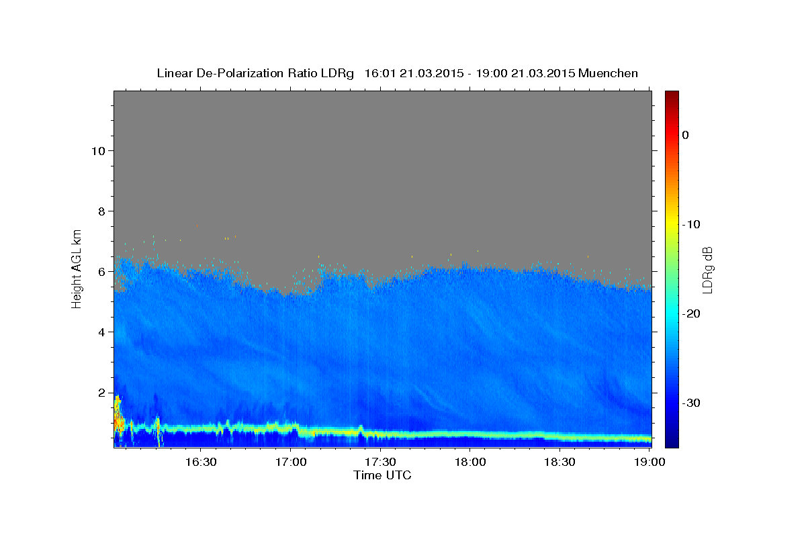
Task: Click the colorbar value -20
Action: pyautogui.click(x=692, y=313)
